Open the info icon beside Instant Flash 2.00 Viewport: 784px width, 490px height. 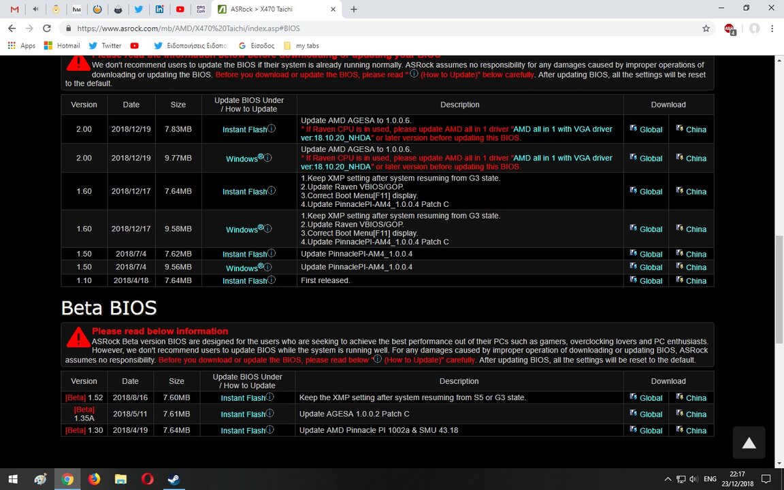tap(272, 129)
